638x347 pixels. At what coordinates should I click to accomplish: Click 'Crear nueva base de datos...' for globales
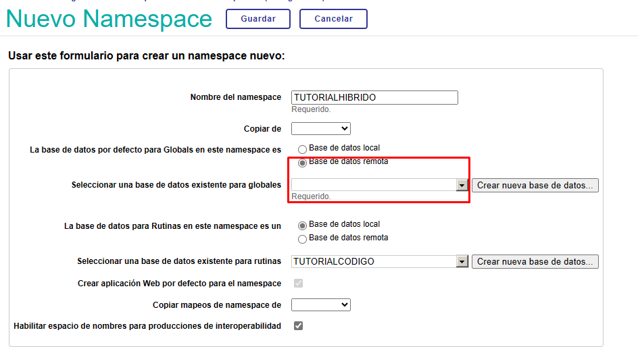535,185
